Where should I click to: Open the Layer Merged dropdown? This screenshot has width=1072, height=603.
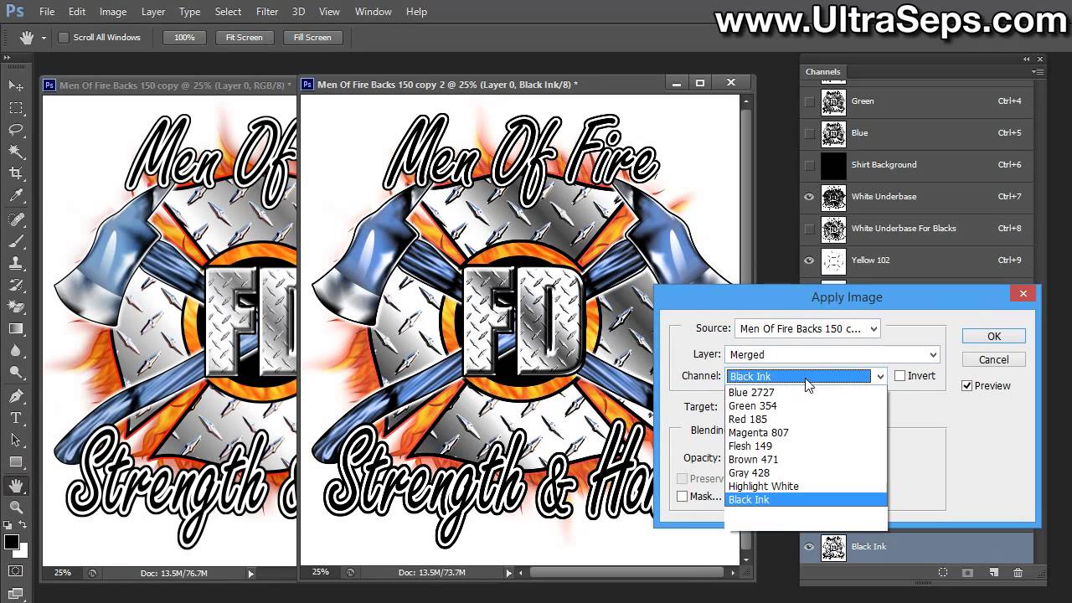832,355
